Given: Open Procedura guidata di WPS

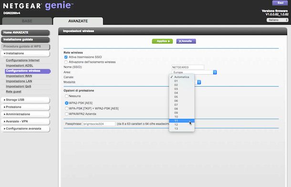Looking at the screenshot, I should click(25, 47).
